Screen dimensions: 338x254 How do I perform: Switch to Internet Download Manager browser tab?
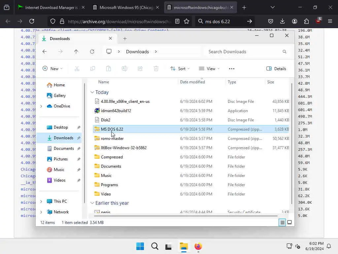click(51, 7)
